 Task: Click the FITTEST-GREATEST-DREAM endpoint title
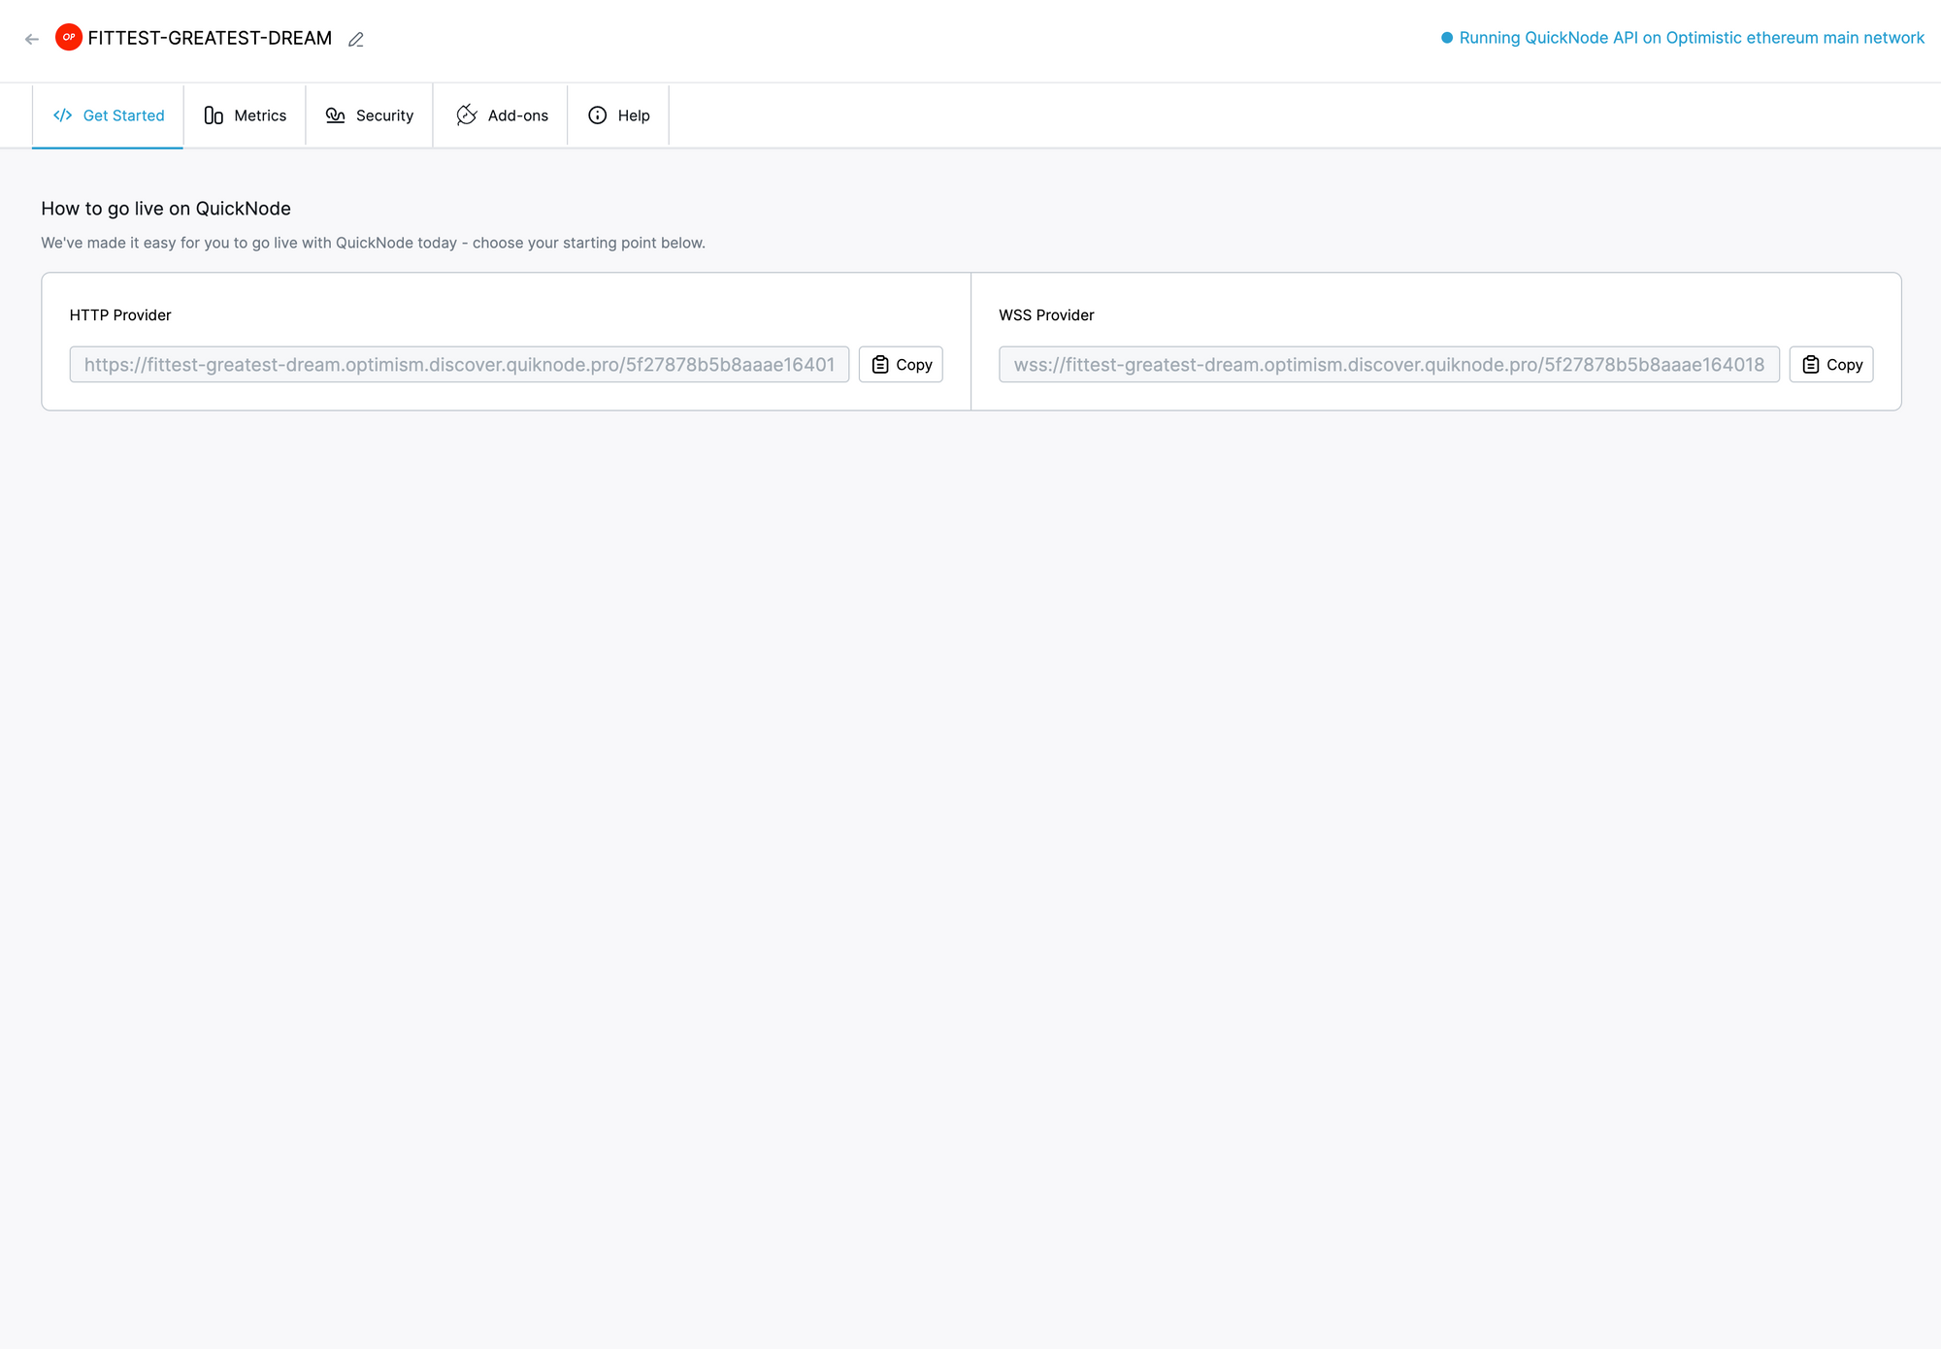pyautogui.click(x=210, y=38)
